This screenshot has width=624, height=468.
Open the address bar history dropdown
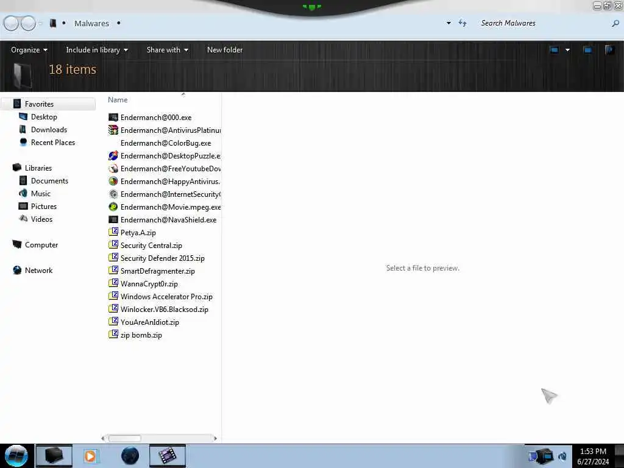[x=448, y=23]
